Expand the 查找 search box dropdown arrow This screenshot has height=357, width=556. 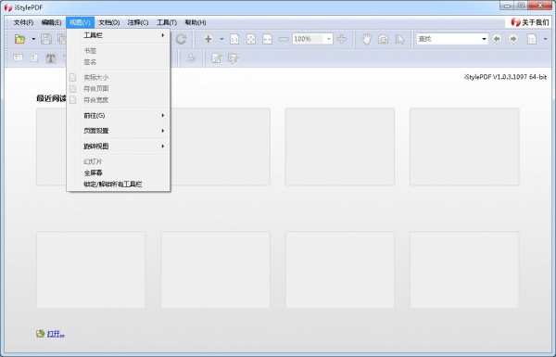(x=484, y=39)
